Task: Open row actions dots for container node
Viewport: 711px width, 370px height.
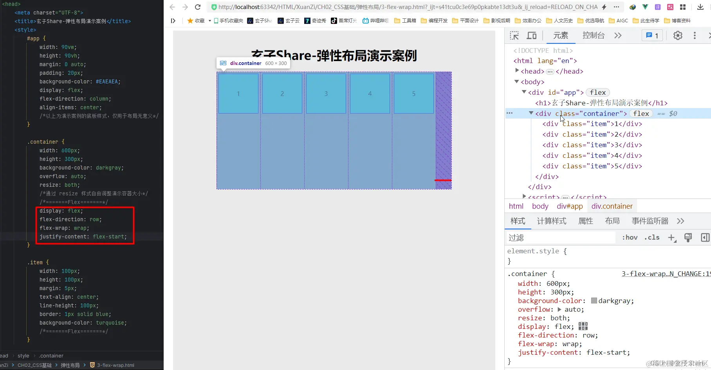Action: 509,113
